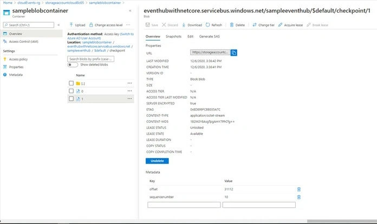Click the empty metadata Key input
The image size is (377, 224).
pos(184,205)
